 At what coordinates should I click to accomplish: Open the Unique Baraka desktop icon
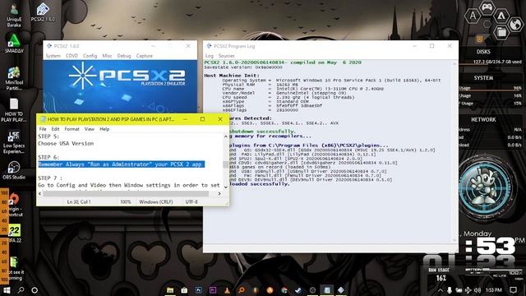[x=14, y=15]
